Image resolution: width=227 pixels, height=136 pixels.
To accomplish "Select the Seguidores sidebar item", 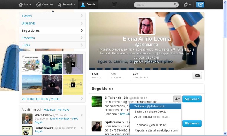I will pyautogui.click(x=52, y=30).
